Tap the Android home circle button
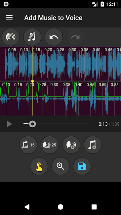 60,207
